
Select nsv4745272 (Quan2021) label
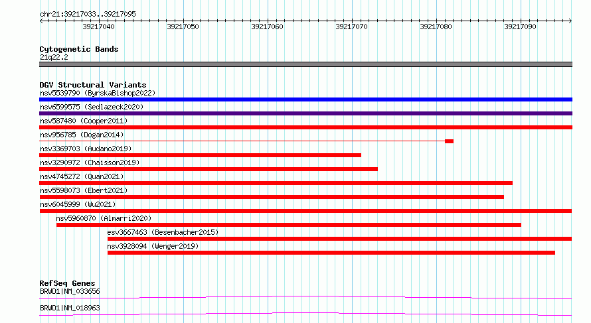[x=82, y=176]
